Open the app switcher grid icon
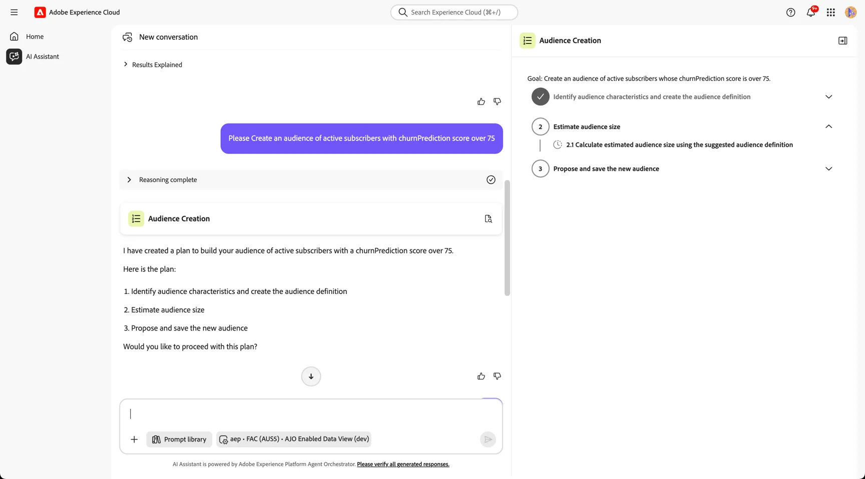This screenshot has height=479, width=865. tap(830, 12)
